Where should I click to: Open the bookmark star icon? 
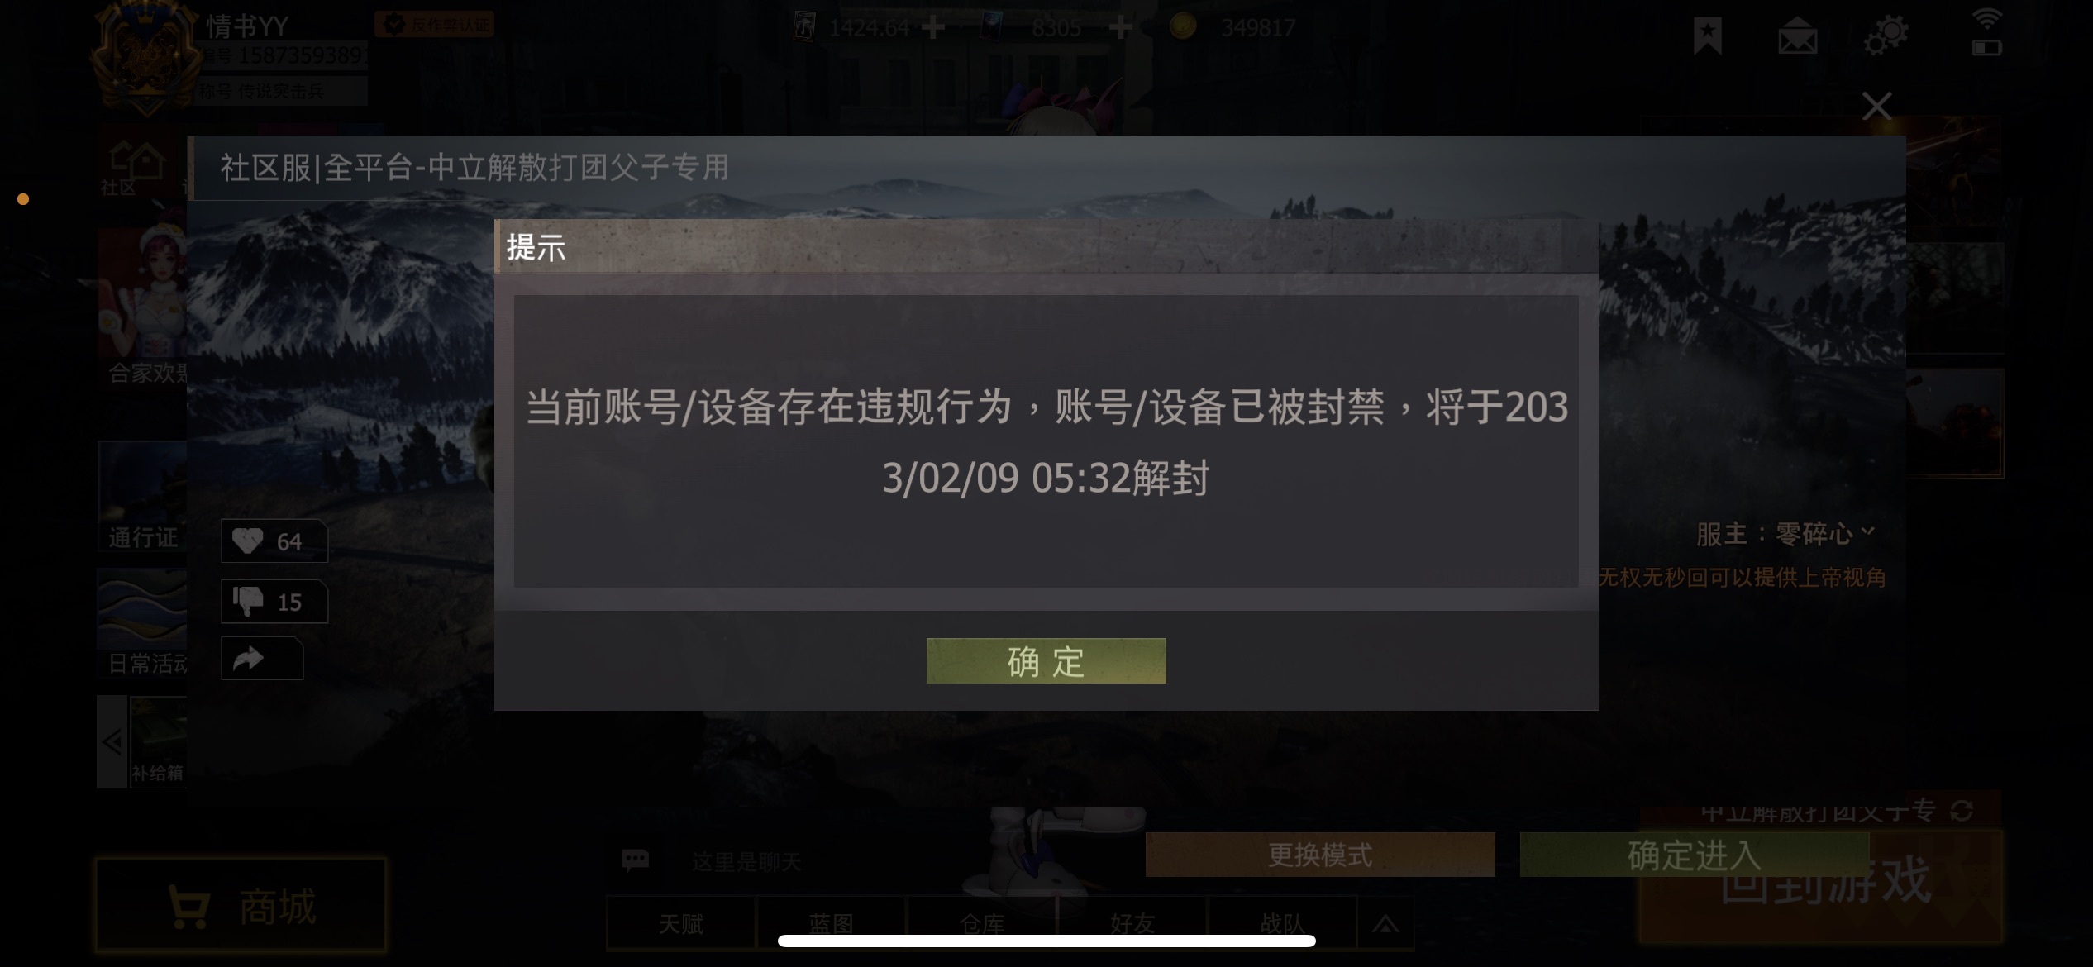(x=1707, y=36)
